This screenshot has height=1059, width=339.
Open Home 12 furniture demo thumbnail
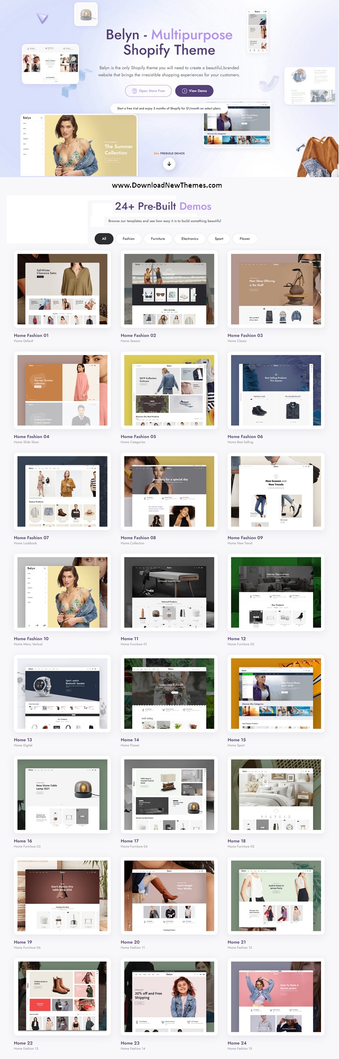coord(276,592)
